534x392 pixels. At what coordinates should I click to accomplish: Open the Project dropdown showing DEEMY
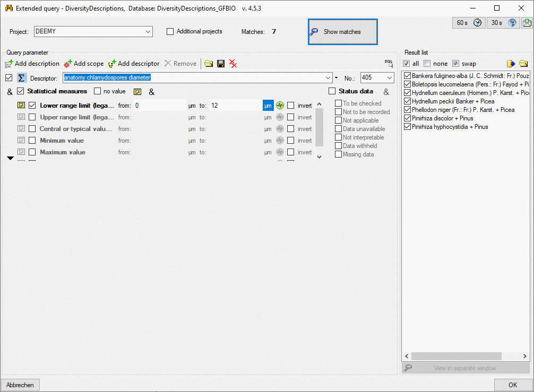pyautogui.click(x=148, y=32)
